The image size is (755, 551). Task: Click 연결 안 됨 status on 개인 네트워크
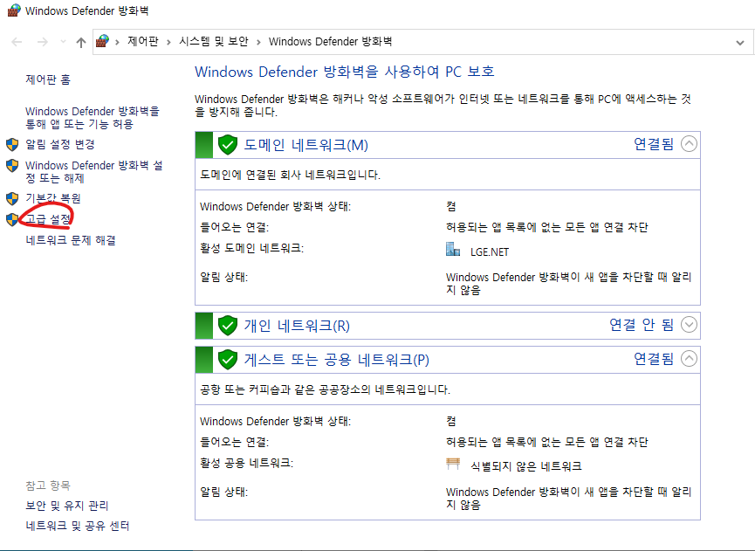(x=642, y=325)
